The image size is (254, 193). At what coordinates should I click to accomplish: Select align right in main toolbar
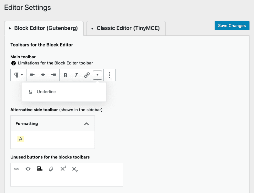pyautogui.click(x=54, y=75)
